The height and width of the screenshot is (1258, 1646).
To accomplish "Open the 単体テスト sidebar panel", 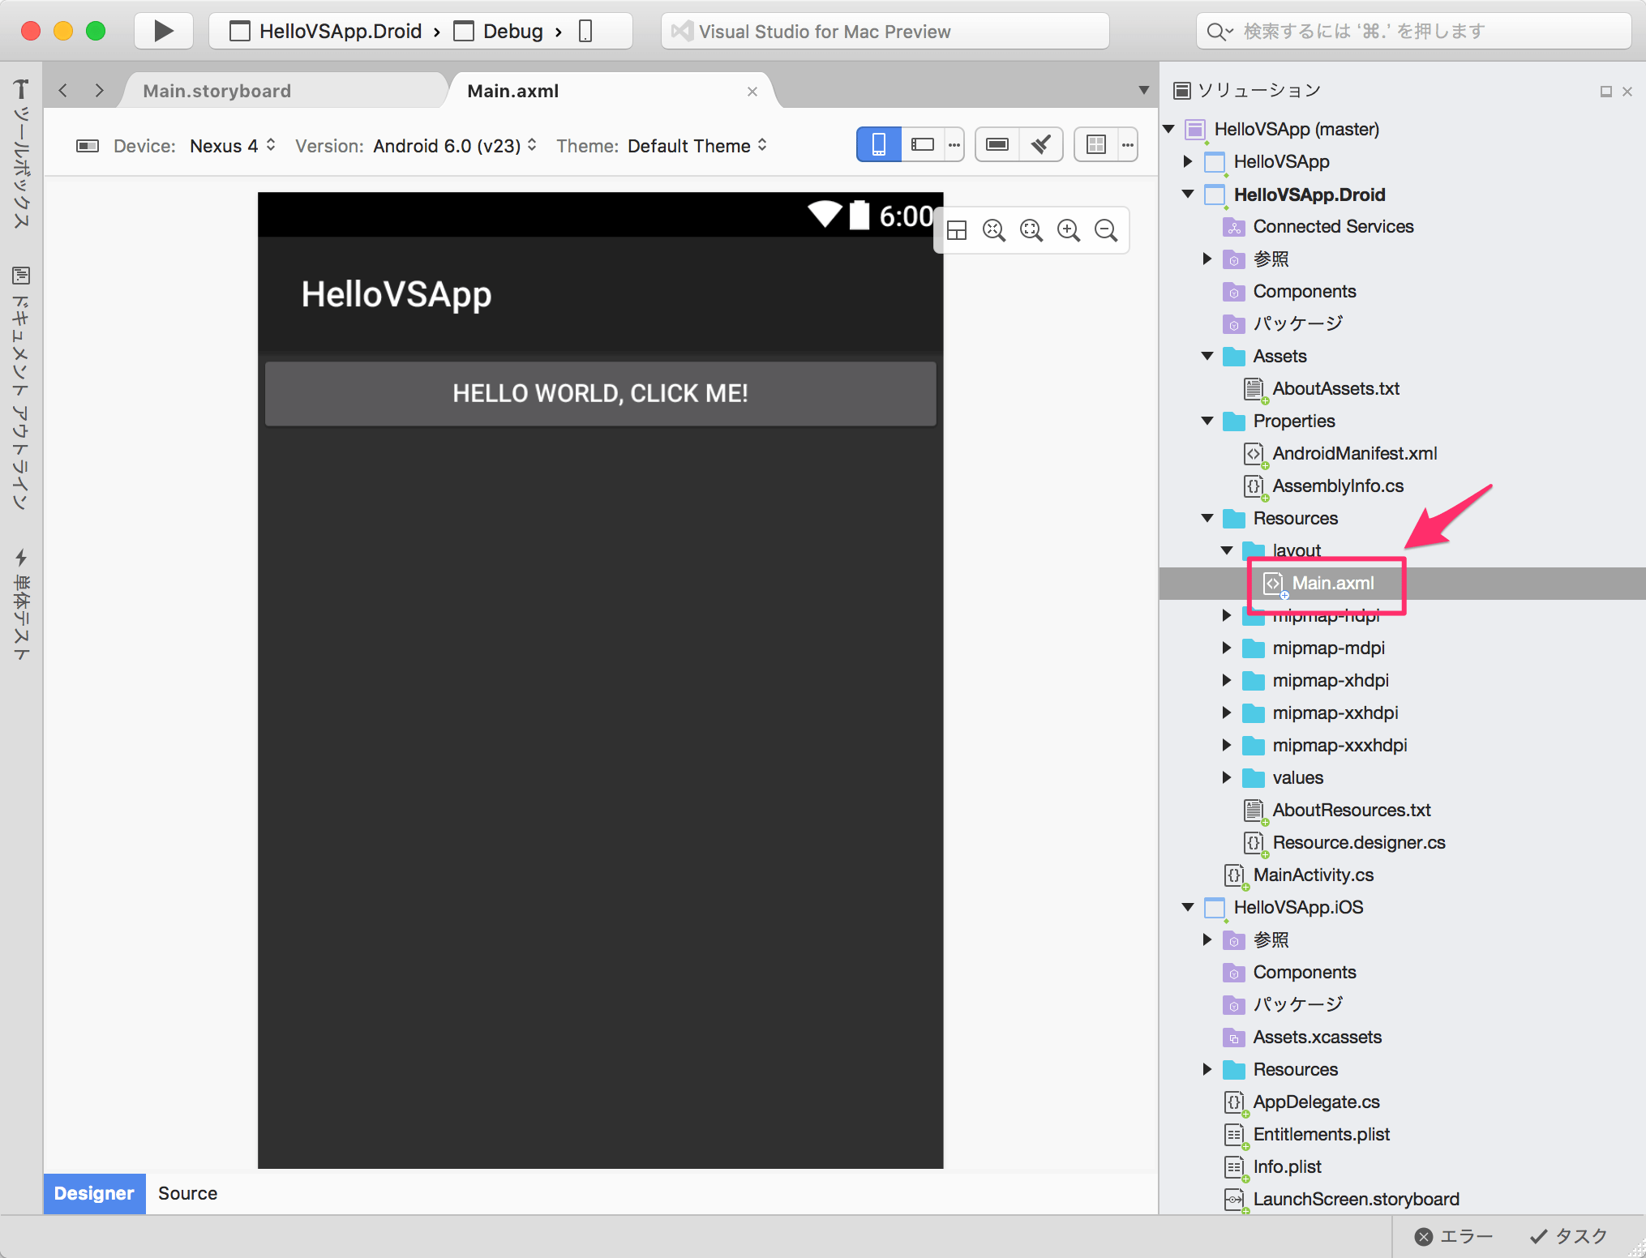I will [x=21, y=600].
